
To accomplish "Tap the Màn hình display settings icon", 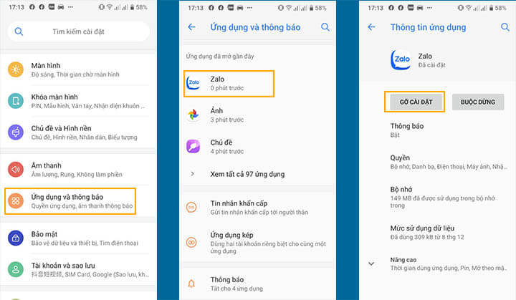I will [16, 69].
